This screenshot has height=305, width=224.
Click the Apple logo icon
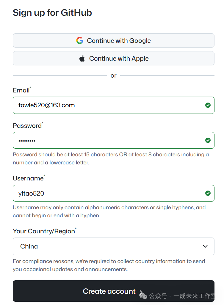pyautogui.click(x=82, y=59)
